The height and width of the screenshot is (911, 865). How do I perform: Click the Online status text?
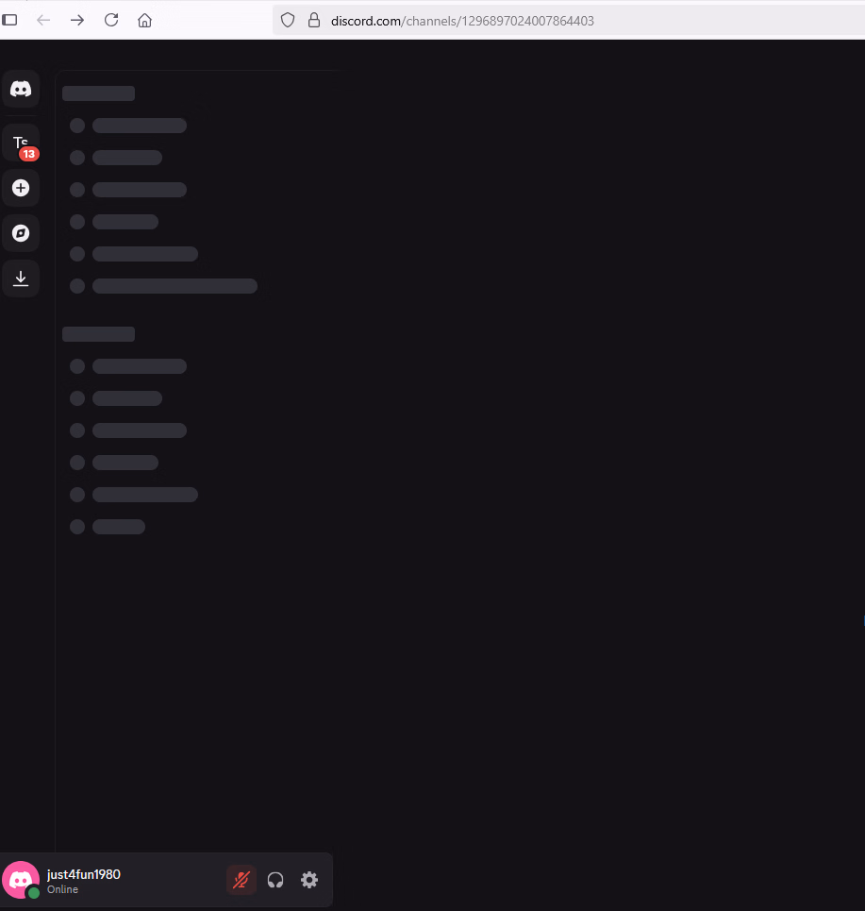pos(62,889)
